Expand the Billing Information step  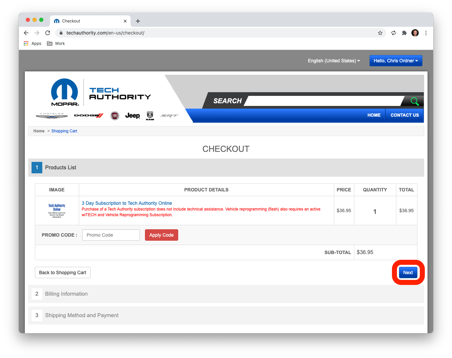[226, 294]
